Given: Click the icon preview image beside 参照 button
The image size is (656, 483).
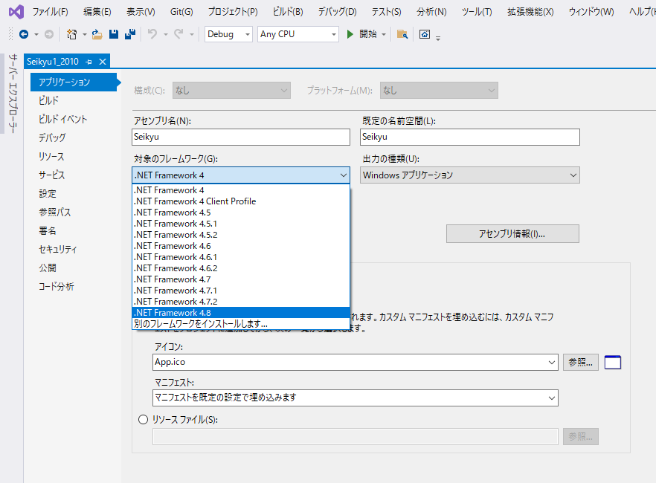Looking at the screenshot, I should pos(613,363).
